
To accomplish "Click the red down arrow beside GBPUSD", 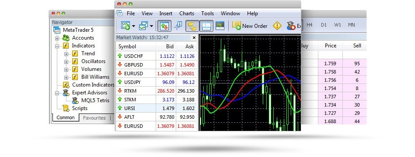I will (120, 64).
